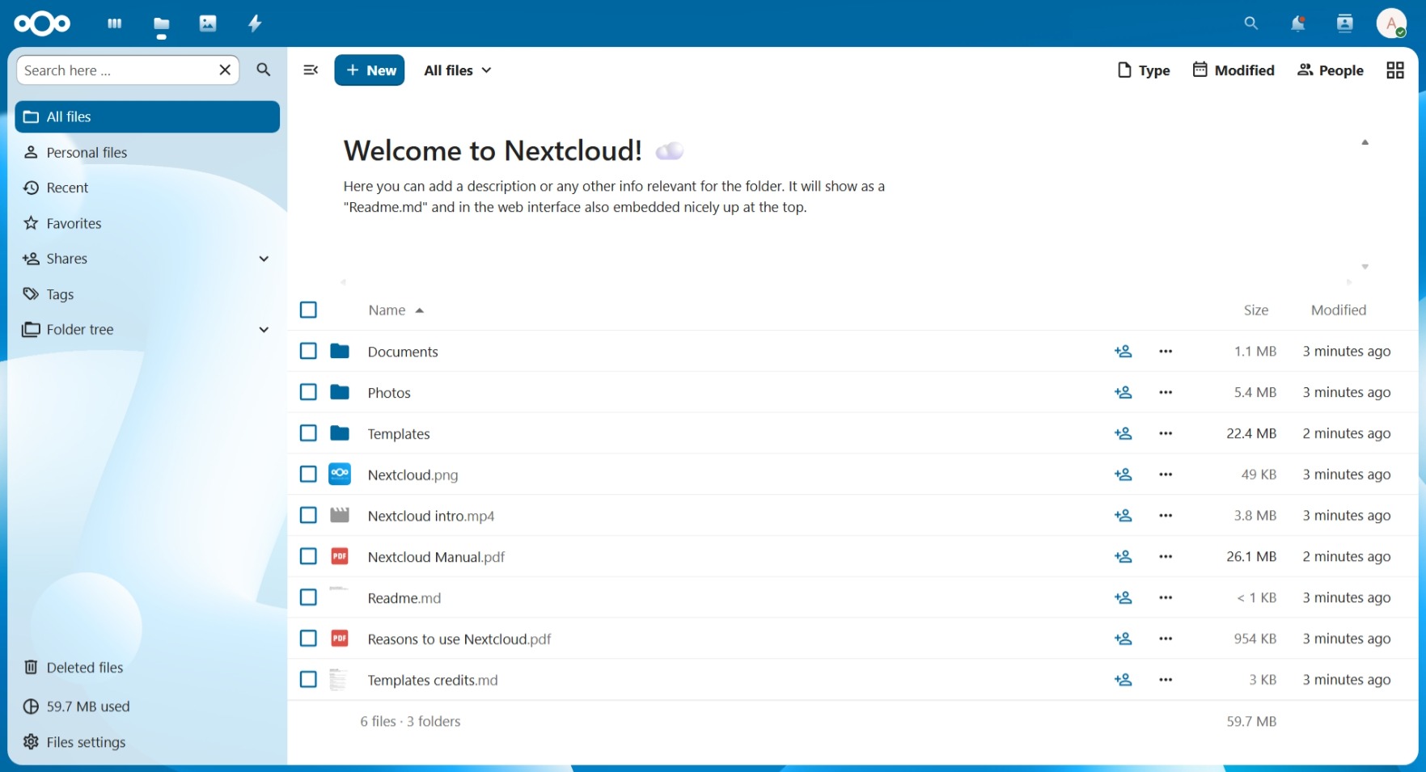This screenshot has height=772, width=1426.
Task: Open the Files app icon
Action: tap(162, 24)
